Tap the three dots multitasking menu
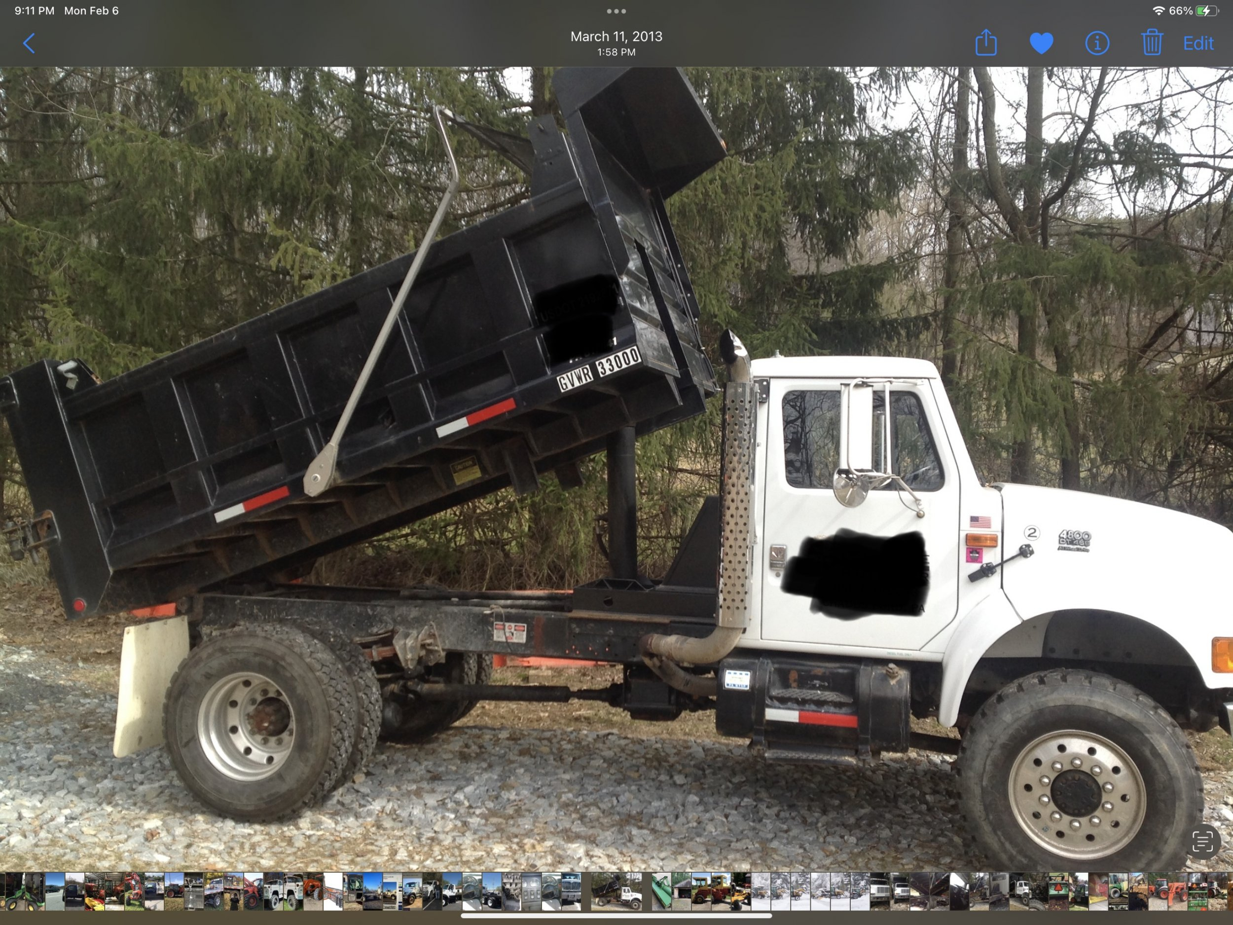Screen dimensions: 1233x925 [616, 10]
